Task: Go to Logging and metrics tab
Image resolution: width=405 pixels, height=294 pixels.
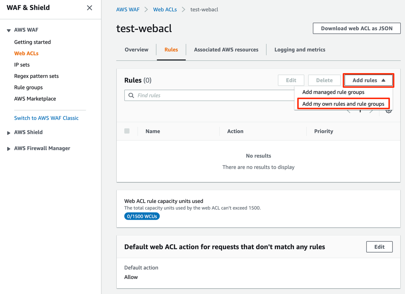Action: point(300,50)
